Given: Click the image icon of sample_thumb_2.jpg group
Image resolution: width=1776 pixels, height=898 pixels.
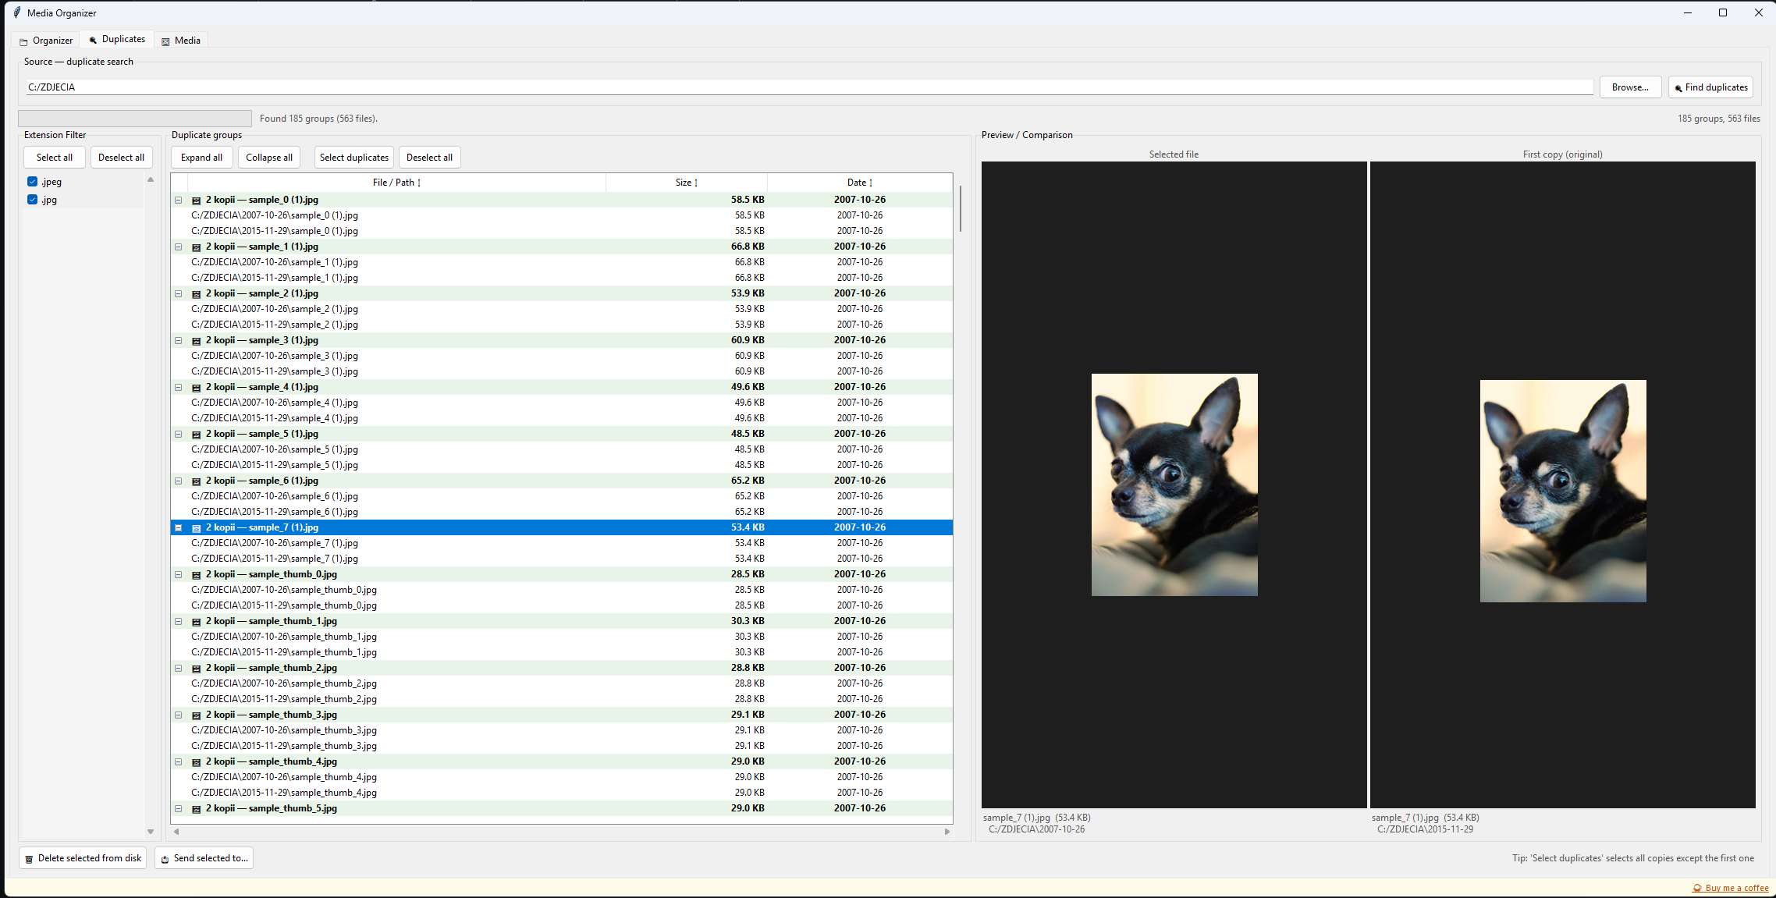Looking at the screenshot, I should point(197,669).
